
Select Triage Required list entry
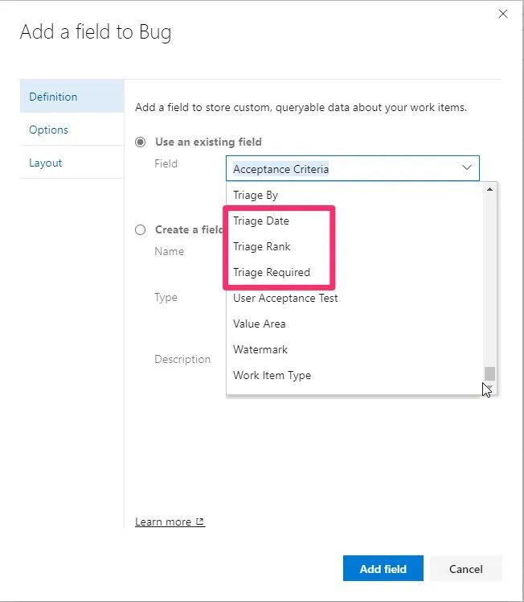tap(272, 272)
